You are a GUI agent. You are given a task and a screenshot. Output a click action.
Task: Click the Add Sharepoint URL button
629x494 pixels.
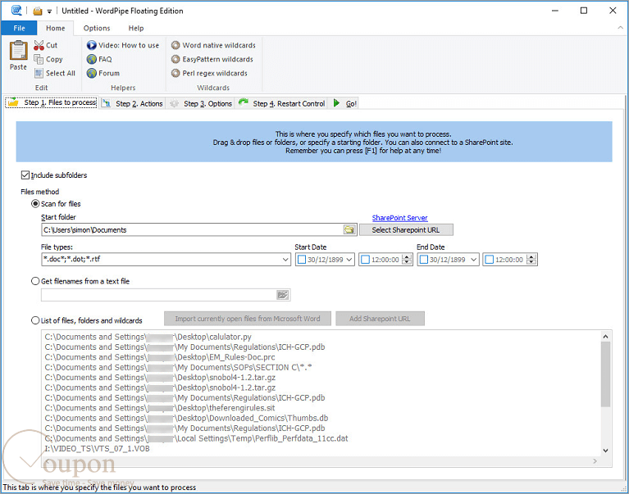(380, 319)
